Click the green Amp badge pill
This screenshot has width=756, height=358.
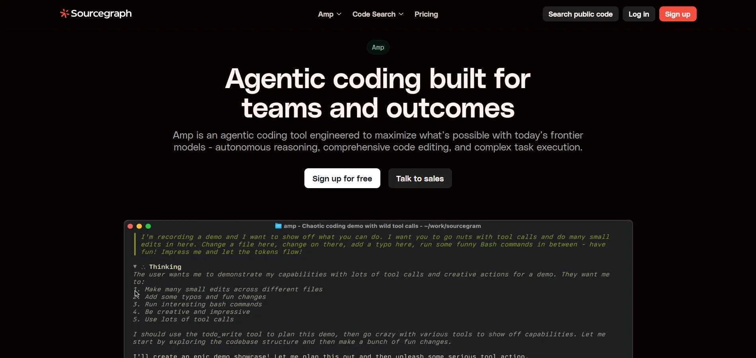pyautogui.click(x=378, y=47)
